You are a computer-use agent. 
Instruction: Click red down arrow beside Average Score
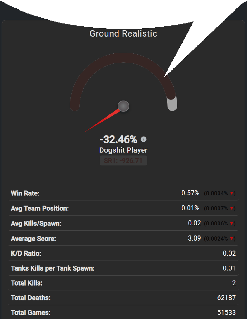[231, 239]
